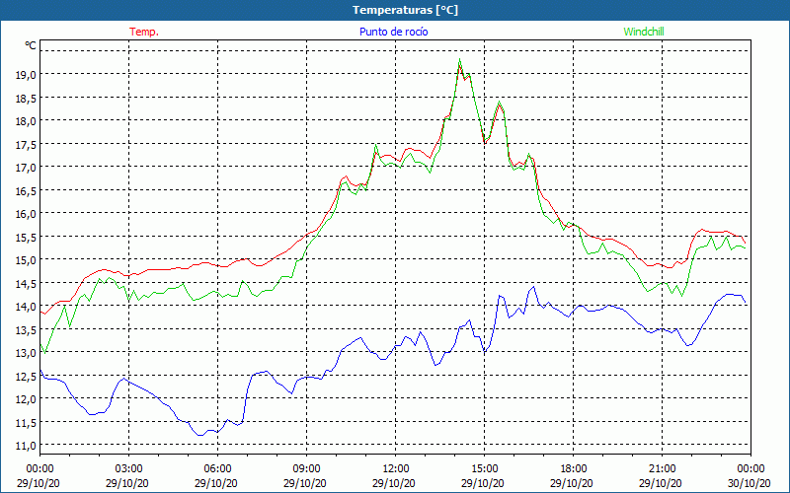Viewport: 790px width, 493px height.
Task: Click the 17,0 y-axis value
Action: 26,167
